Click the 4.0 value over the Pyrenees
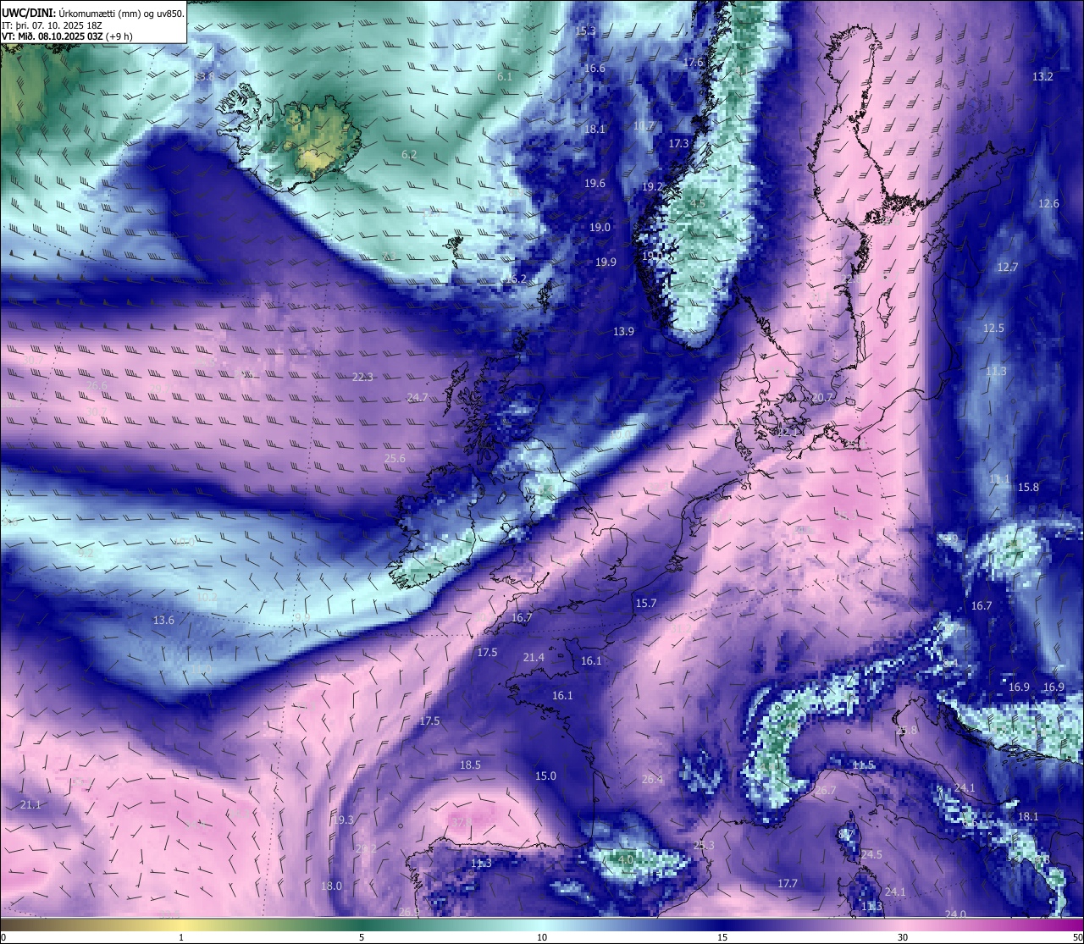Viewport: 1084px width, 944px height. click(625, 860)
